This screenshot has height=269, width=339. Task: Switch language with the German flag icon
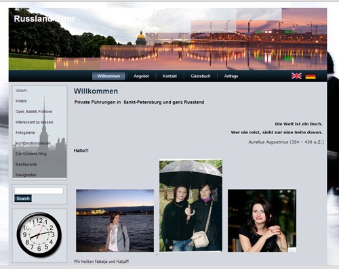311,77
